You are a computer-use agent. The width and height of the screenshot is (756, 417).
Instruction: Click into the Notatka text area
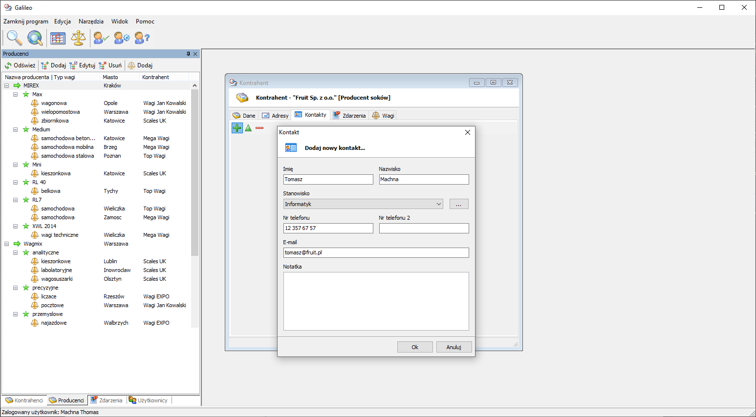pyautogui.click(x=376, y=301)
